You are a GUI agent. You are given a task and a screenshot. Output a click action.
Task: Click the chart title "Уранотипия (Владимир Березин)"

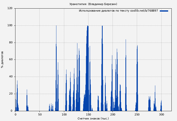93,4
